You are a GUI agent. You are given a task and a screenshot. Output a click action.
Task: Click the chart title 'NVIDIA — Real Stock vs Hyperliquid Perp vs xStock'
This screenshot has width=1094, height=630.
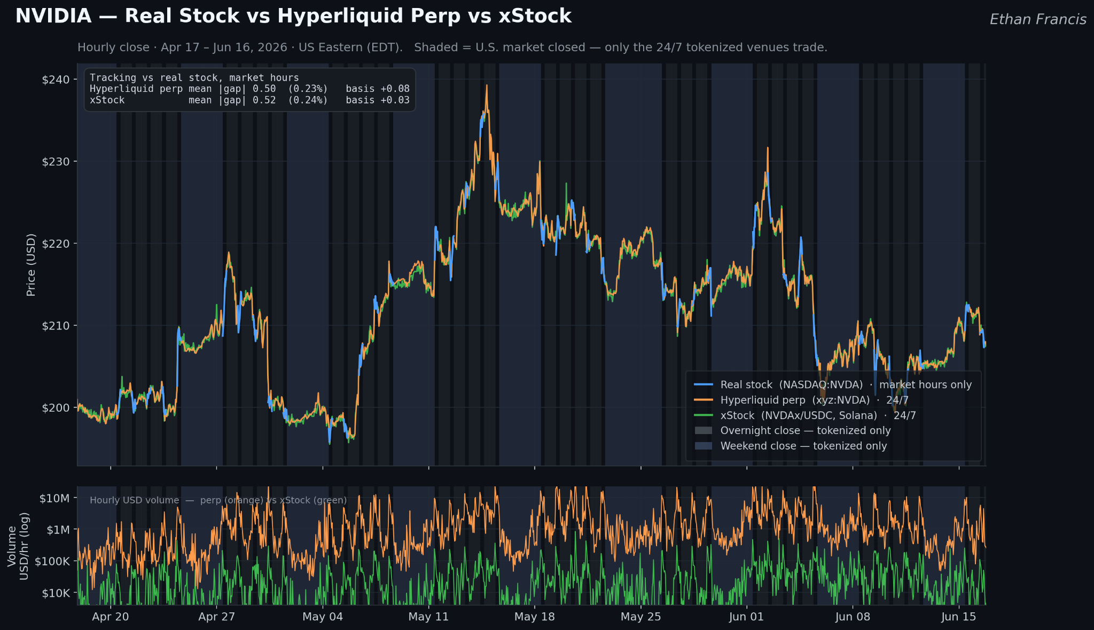[293, 16]
